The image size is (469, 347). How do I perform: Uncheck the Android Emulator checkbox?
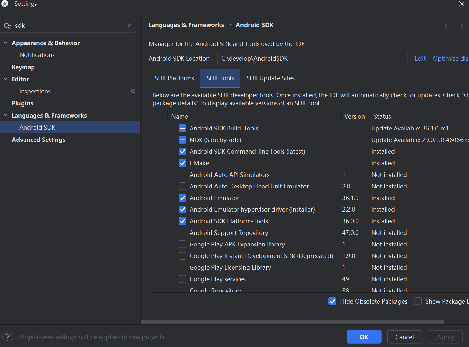[182, 198]
